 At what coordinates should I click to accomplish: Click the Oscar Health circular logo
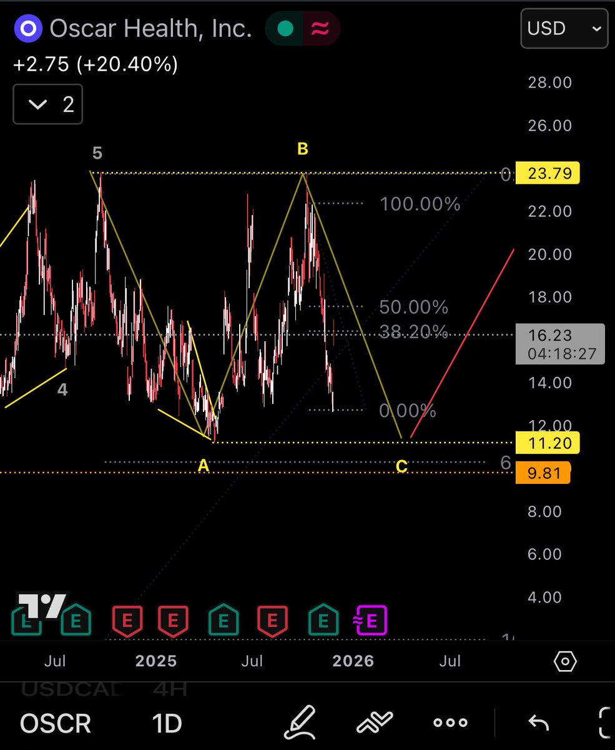(x=28, y=27)
